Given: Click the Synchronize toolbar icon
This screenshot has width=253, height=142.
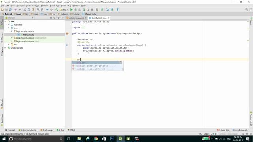Looking at the screenshot, I should tap(10, 9).
